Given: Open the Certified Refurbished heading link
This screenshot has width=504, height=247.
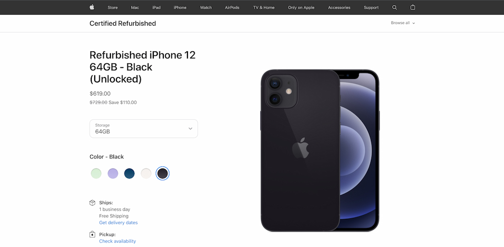Looking at the screenshot, I should click(x=123, y=24).
